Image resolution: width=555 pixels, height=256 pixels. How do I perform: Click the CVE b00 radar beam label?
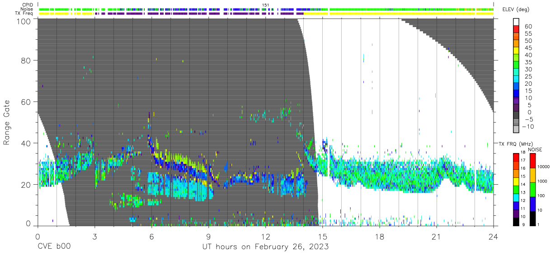54,247
